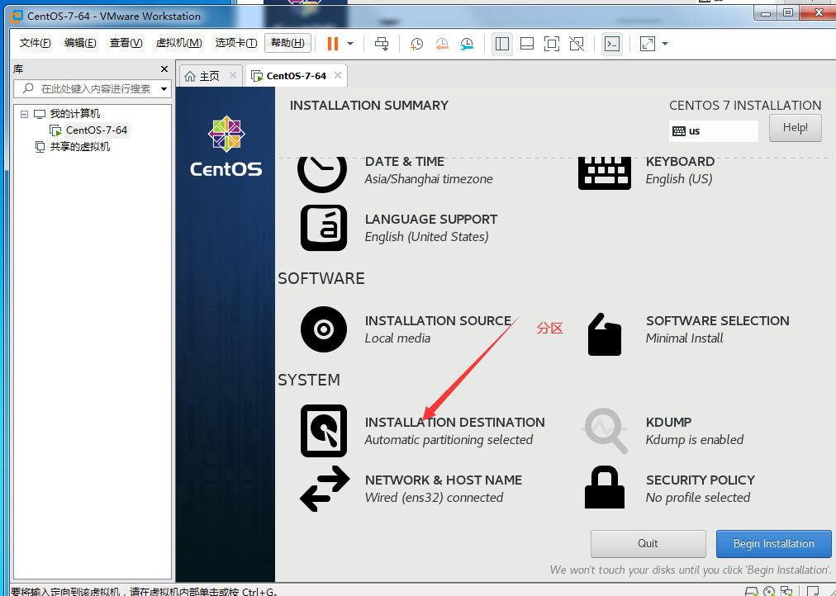
Task: Close the CentOS-7-64 tab
Action: point(338,75)
